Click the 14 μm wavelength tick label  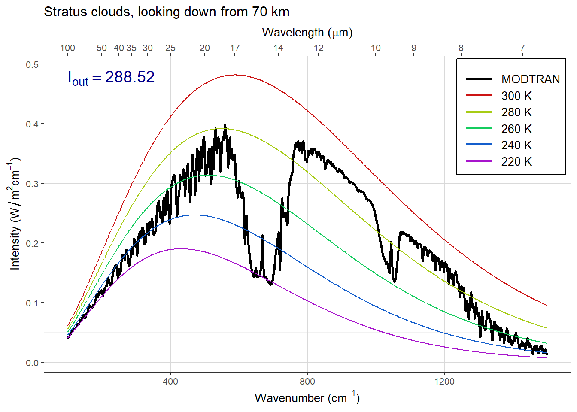279,48
